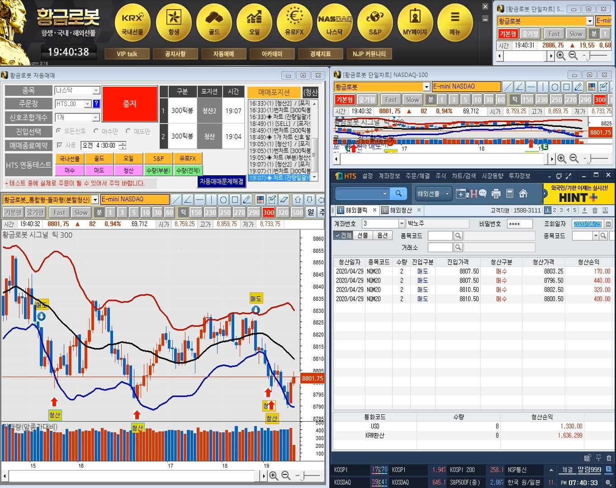Select 매수만 radio button

(x=96, y=131)
